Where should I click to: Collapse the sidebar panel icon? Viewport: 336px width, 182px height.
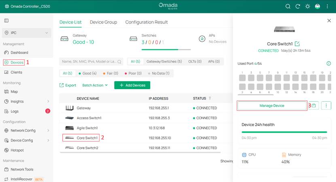pyautogui.click(x=6, y=21)
